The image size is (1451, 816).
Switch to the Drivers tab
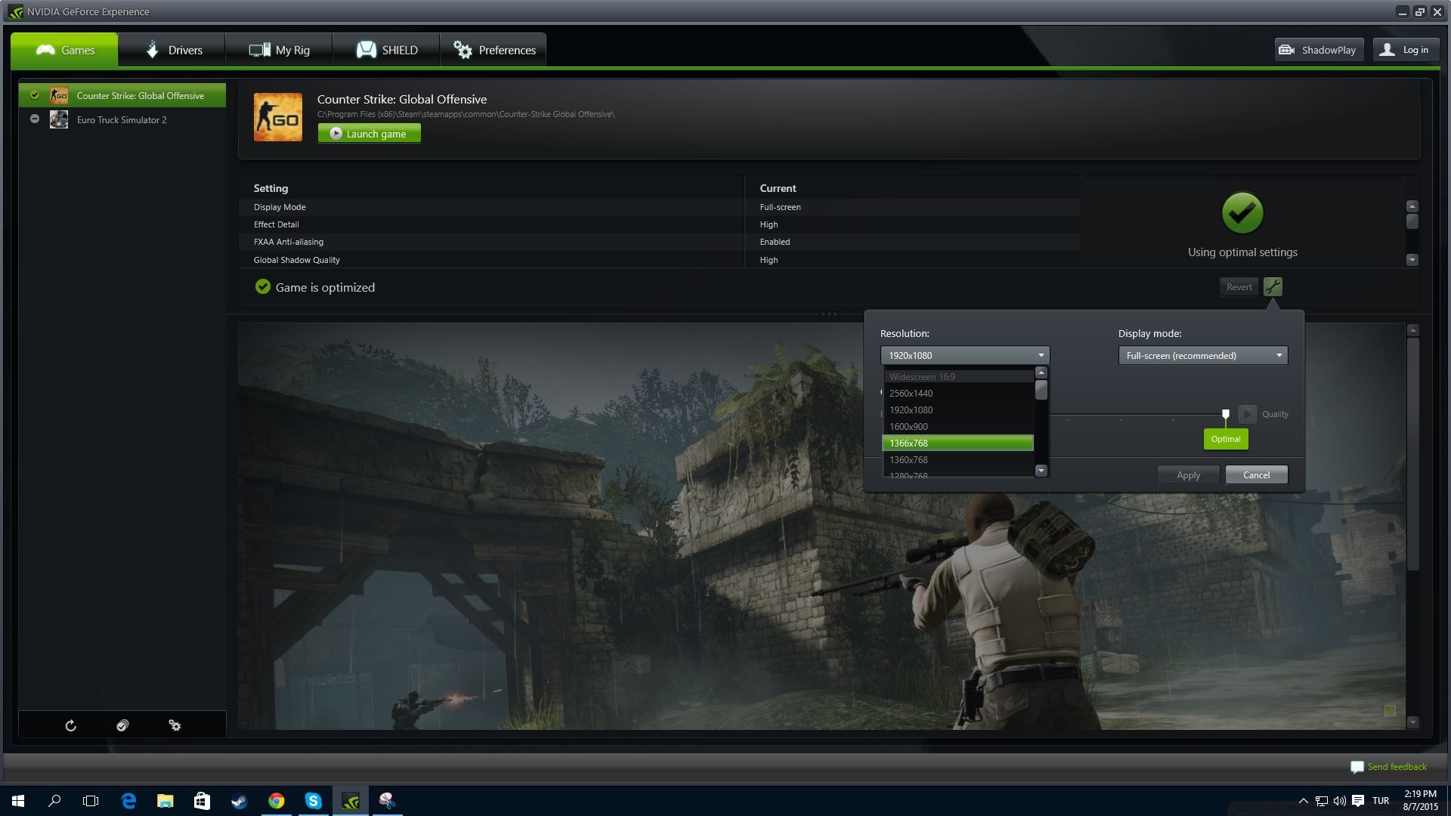click(172, 50)
